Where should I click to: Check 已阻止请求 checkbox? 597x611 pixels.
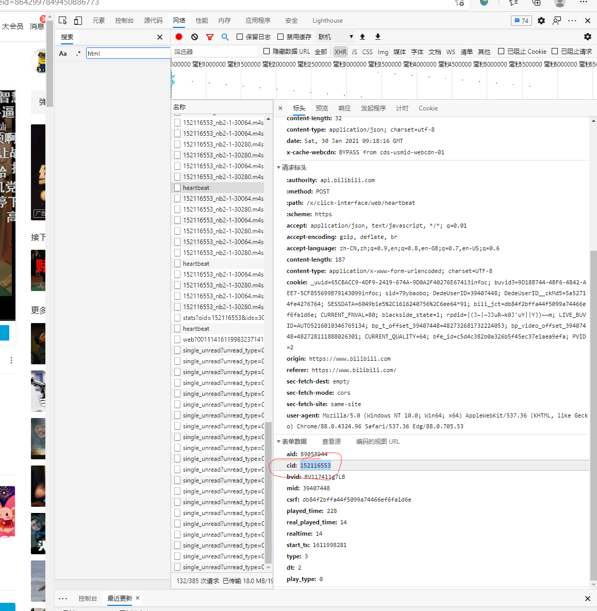tap(555, 51)
